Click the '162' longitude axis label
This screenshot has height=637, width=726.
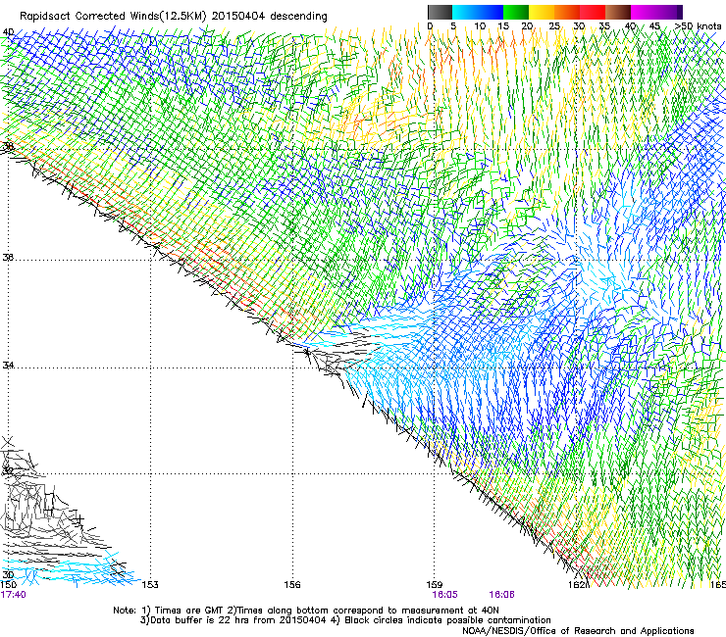point(576,585)
